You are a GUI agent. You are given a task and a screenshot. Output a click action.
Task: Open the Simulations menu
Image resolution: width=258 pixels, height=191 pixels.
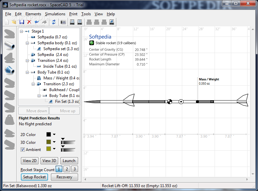coord(55,14)
